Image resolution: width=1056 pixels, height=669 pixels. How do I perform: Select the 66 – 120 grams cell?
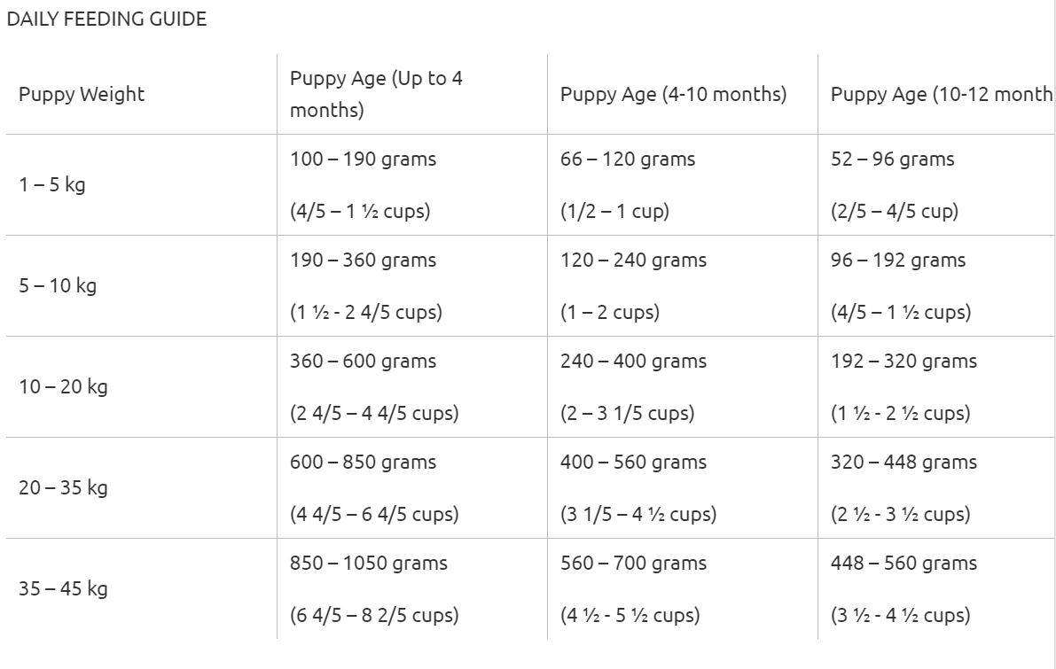(x=628, y=159)
